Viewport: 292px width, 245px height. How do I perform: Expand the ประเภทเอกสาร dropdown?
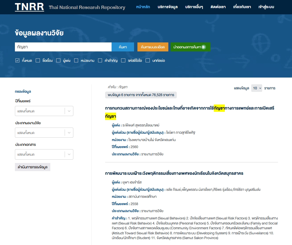44,155
